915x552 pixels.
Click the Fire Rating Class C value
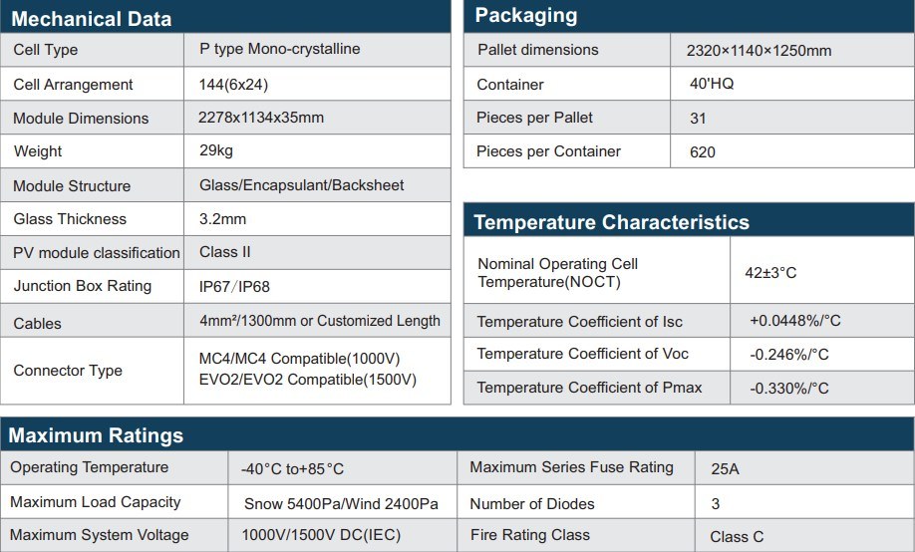(737, 537)
